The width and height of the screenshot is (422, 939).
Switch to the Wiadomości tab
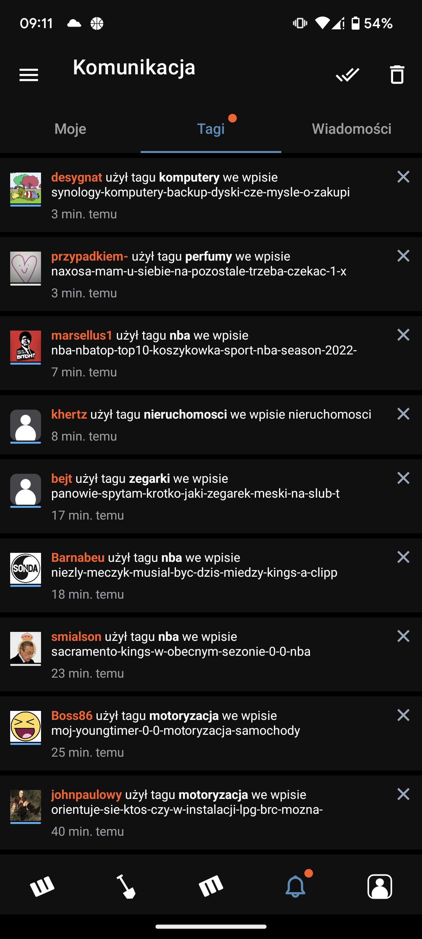tap(352, 129)
